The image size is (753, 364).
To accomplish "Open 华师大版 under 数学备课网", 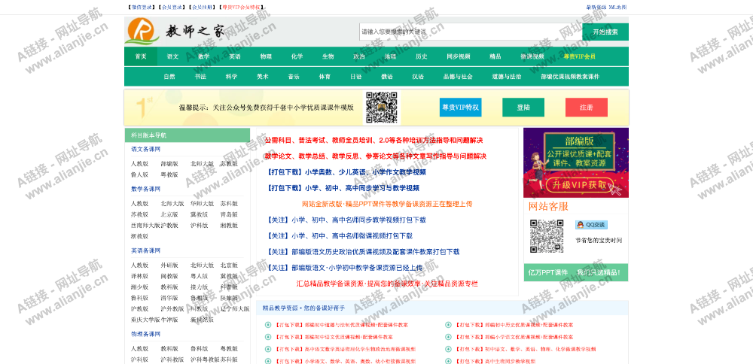I will click(202, 203).
